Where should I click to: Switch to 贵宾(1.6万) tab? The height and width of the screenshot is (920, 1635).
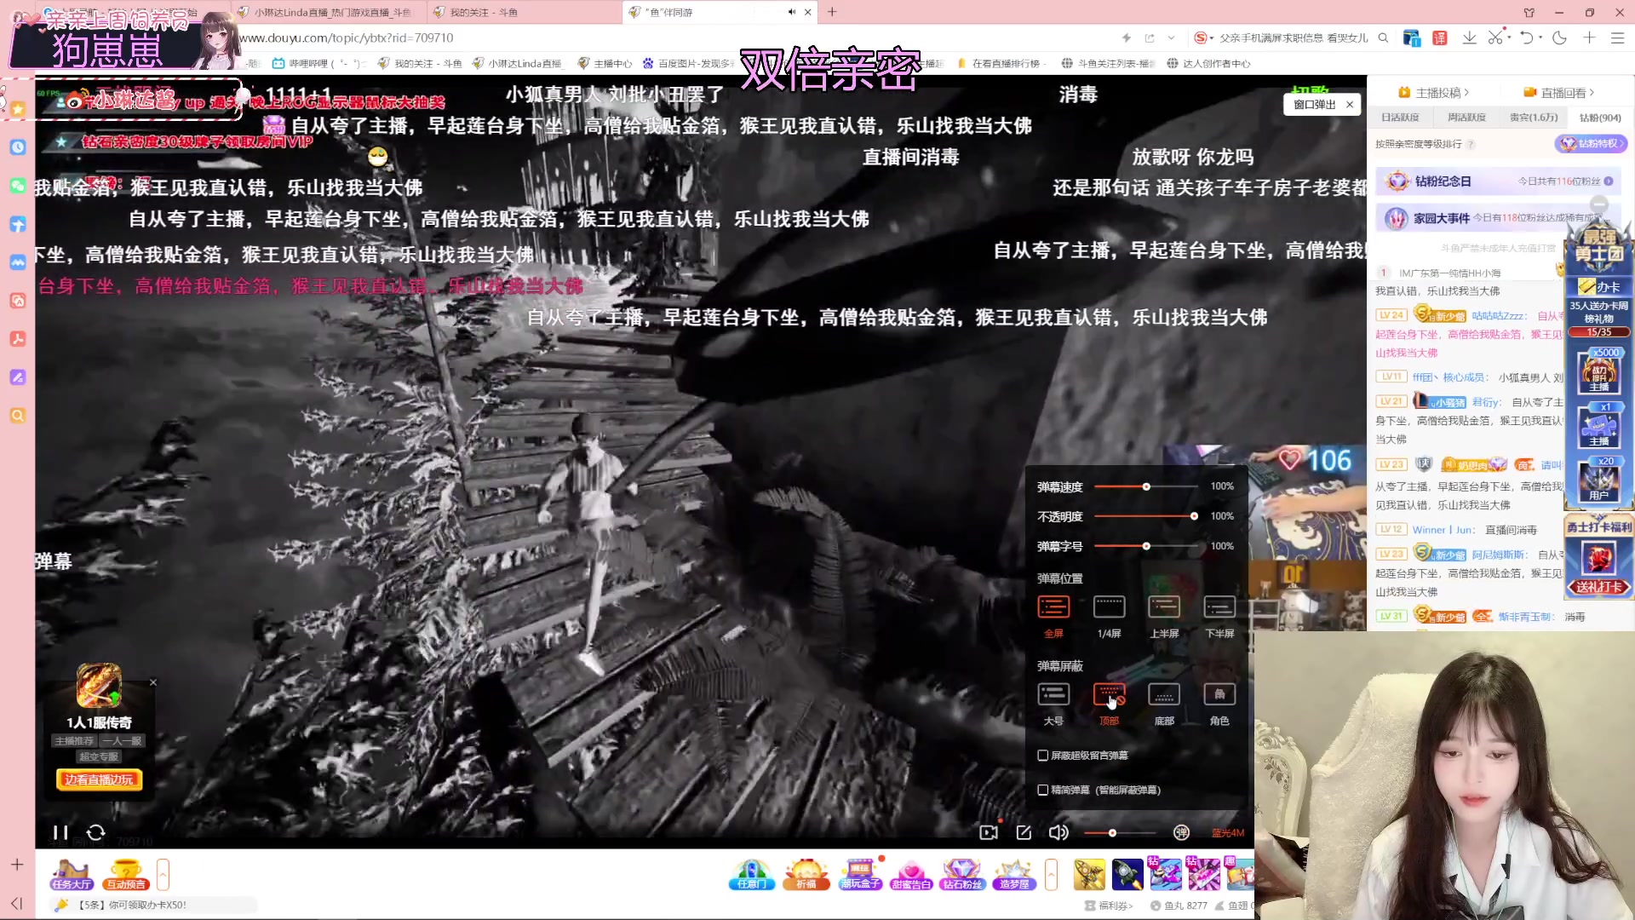pyautogui.click(x=1534, y=118)
